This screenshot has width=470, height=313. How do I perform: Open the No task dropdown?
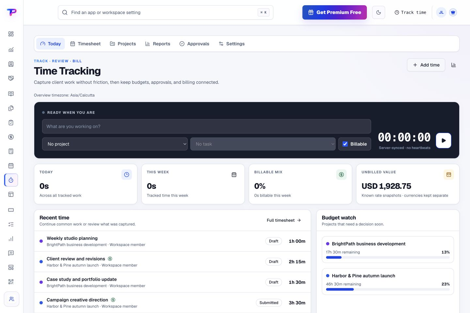[x=263, y=144]
